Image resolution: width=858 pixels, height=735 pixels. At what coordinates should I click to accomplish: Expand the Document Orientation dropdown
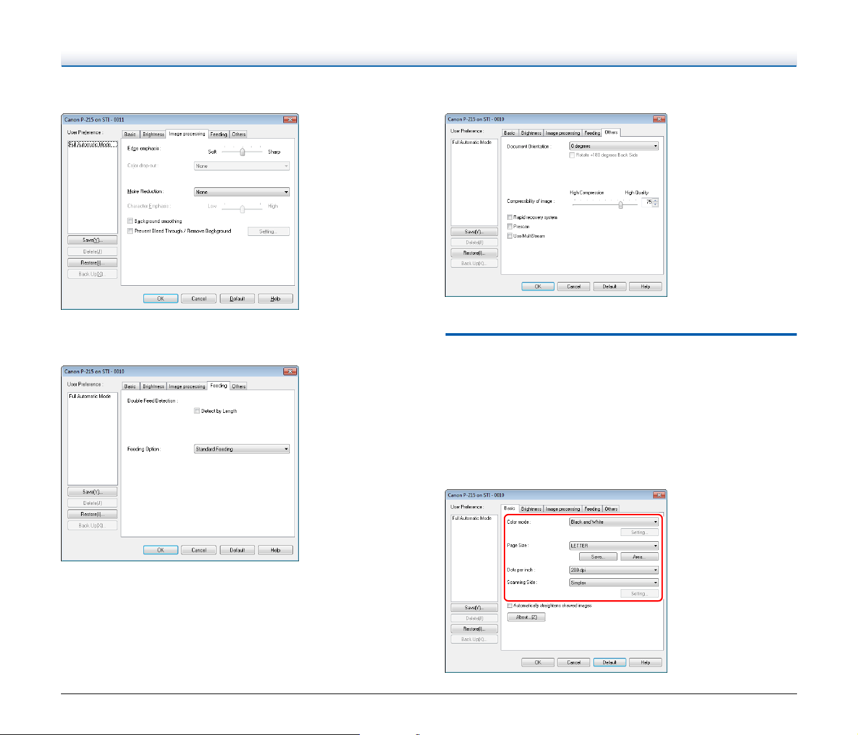(614, 146)
